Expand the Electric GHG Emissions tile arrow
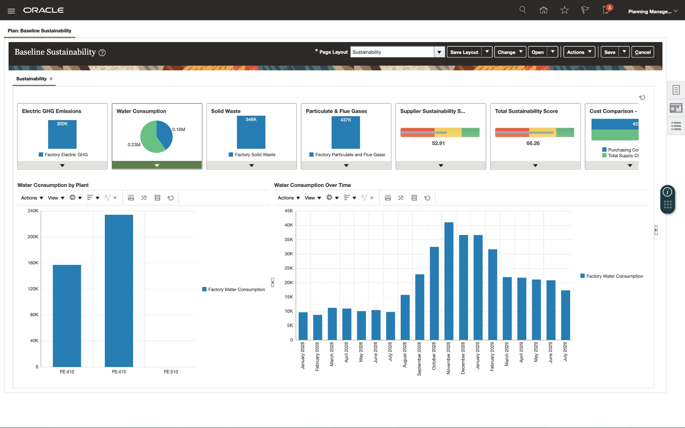 pos(62,165)
